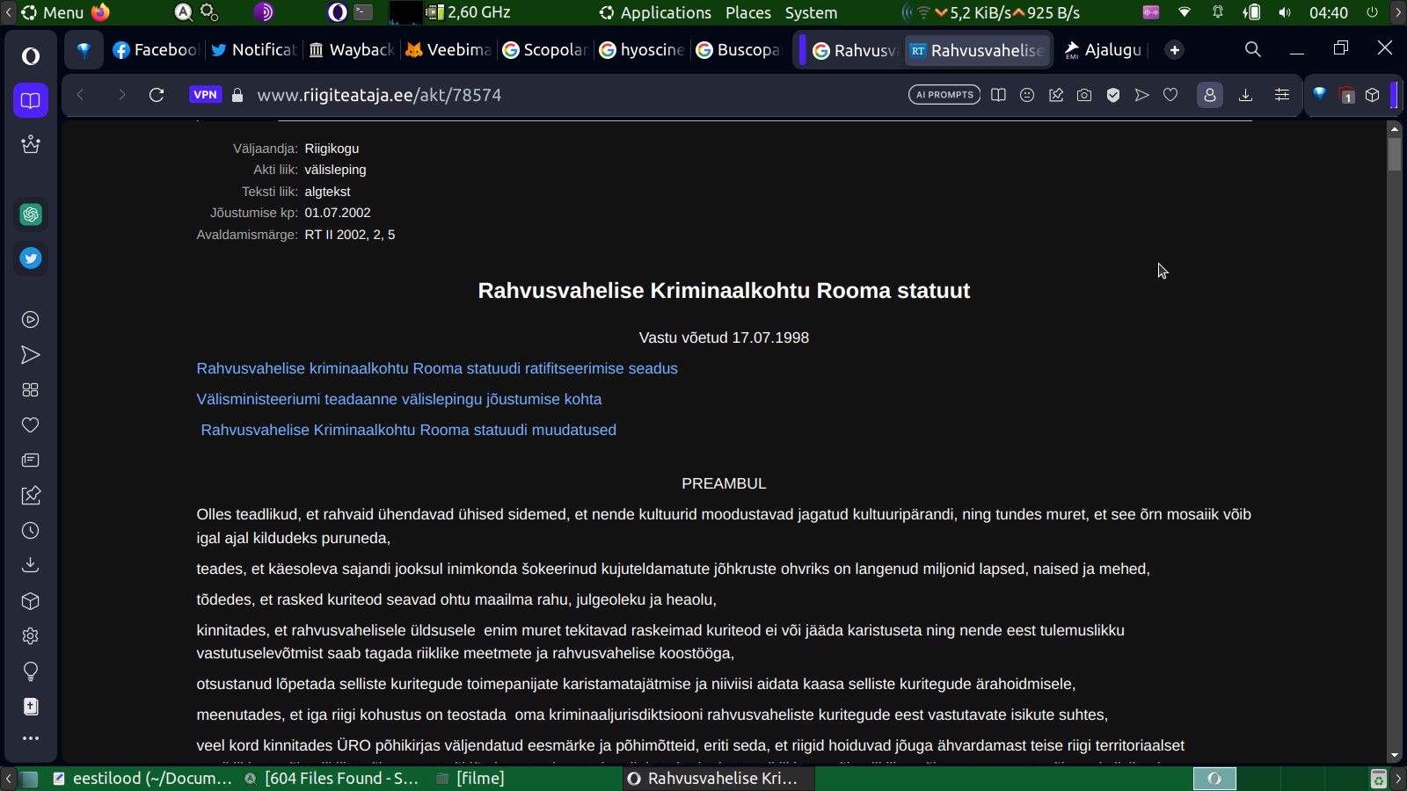Image resolution: width=1407 pixels, height=791 pixels.
Task: Switch to the Ajalugu tab
Action: click(x=1104, y=50)
